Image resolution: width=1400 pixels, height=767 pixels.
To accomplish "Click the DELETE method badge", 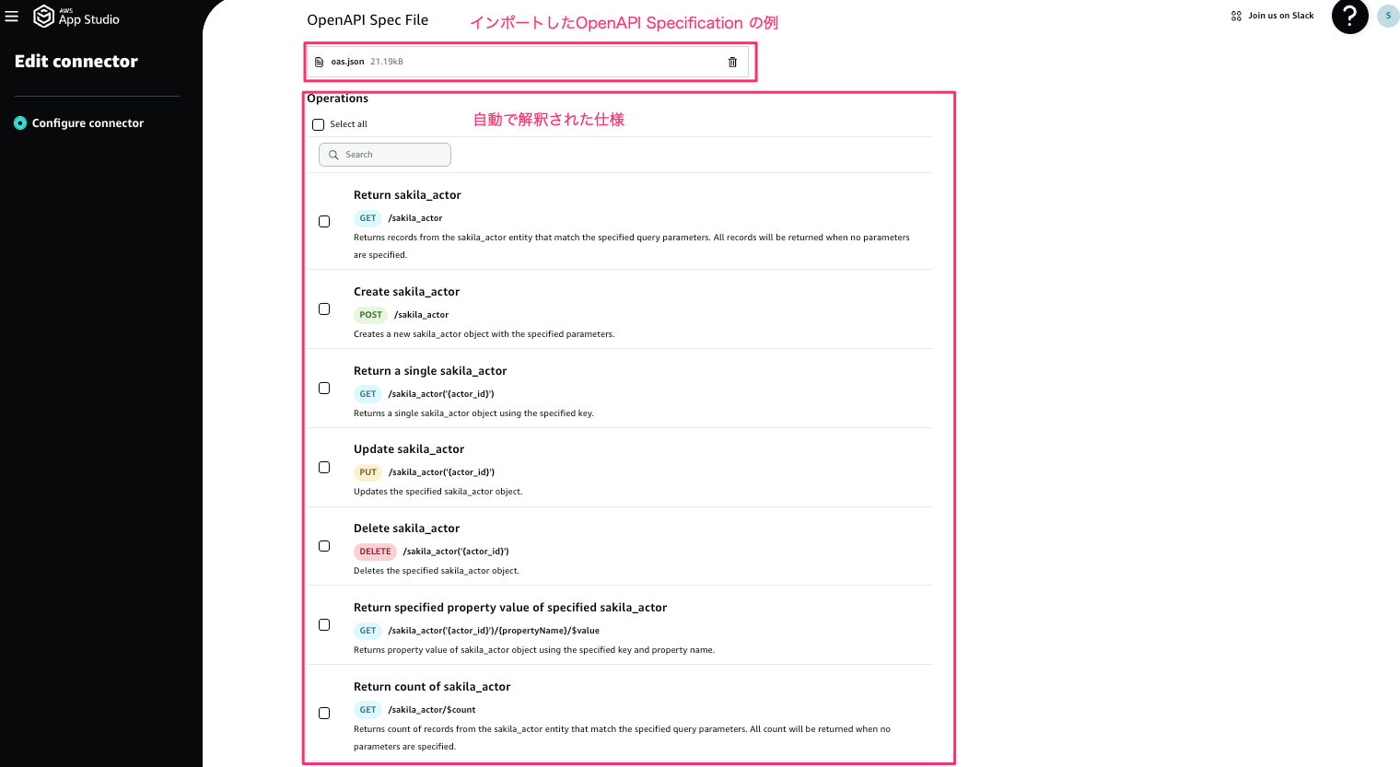I will tap(375, 552).
